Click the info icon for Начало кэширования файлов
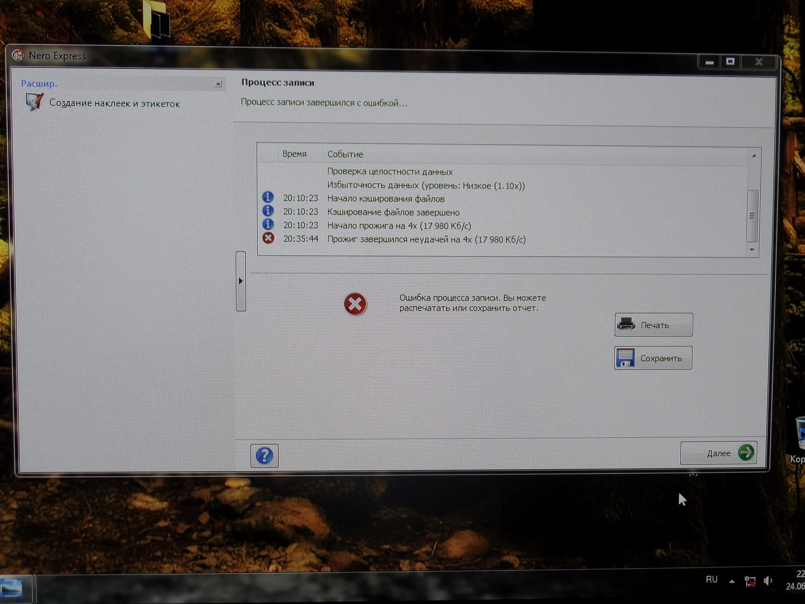 [268, 197]
